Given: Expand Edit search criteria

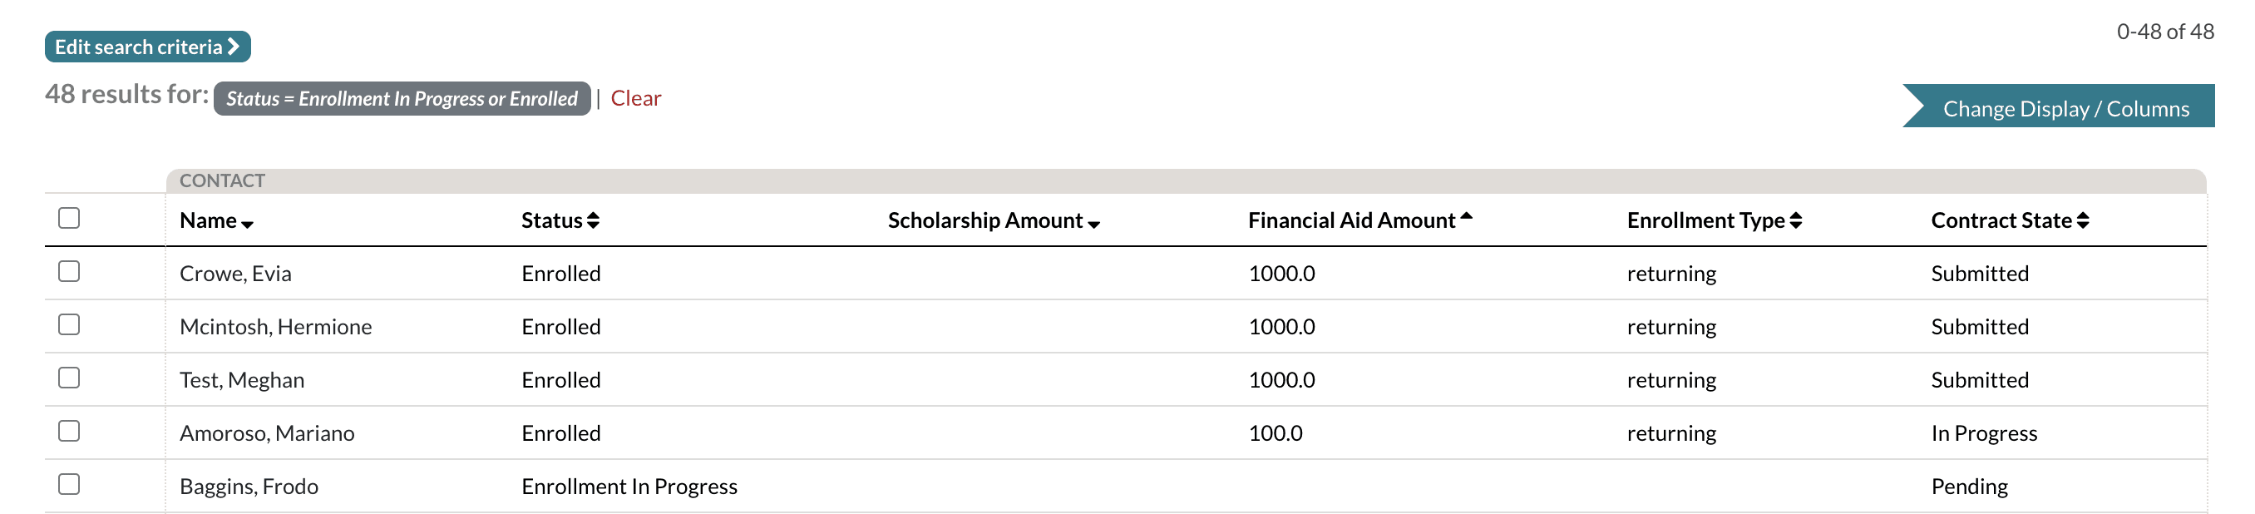Looking at the screenshot, I should (147, 47).
